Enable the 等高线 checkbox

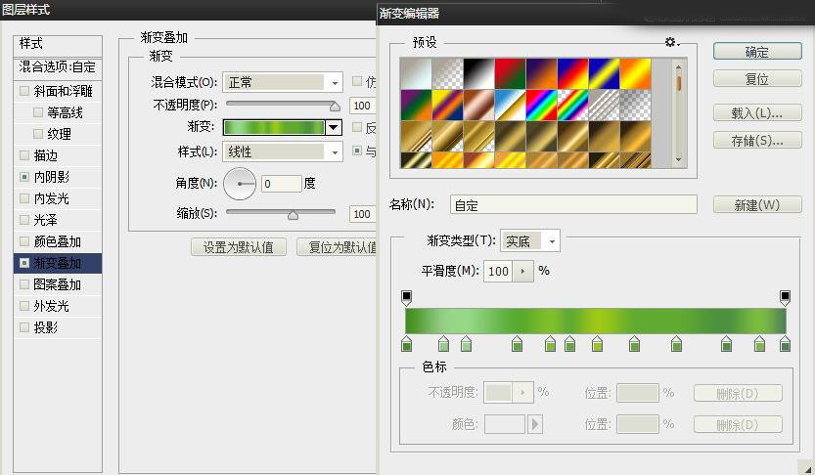click(x=37, y=112)
